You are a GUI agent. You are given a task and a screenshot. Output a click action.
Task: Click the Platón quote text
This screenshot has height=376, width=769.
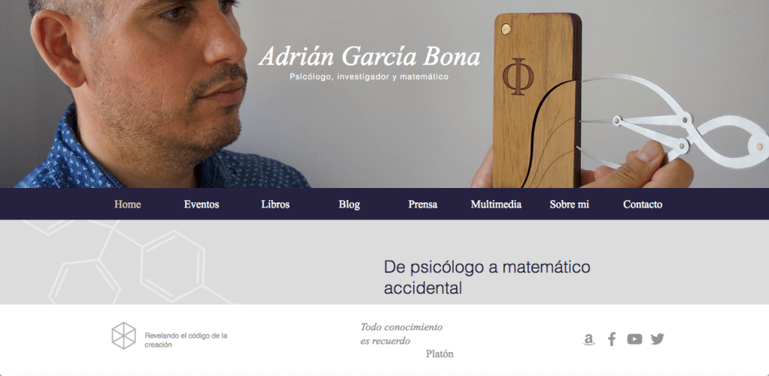click(406, 340)
